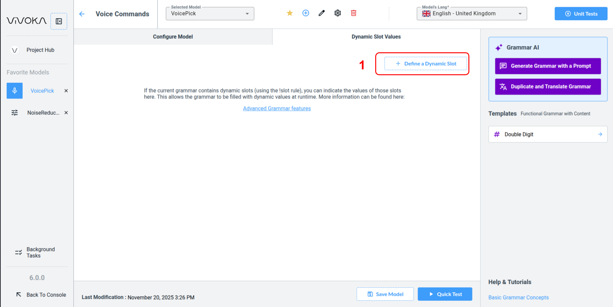Remove VoicePick from favorite models
This screenshot has height=307, width=613.
[x=66, y=91]
